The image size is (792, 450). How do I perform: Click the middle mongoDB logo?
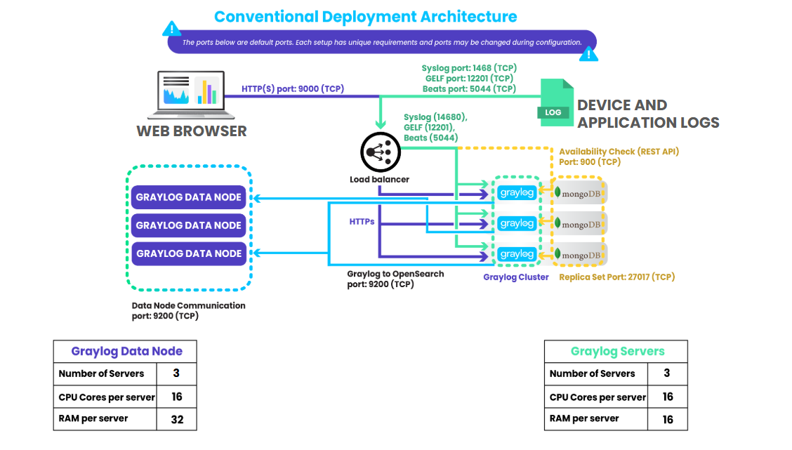578,224
